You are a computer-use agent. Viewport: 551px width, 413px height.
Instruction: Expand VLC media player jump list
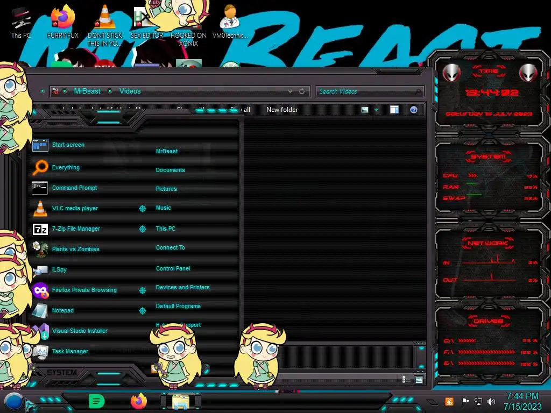point(142,209)
